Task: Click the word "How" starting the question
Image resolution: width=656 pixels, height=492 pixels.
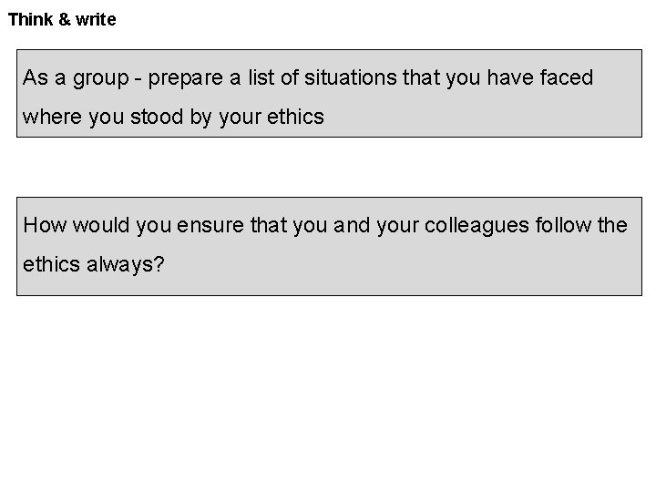Action: coord(43,225)
